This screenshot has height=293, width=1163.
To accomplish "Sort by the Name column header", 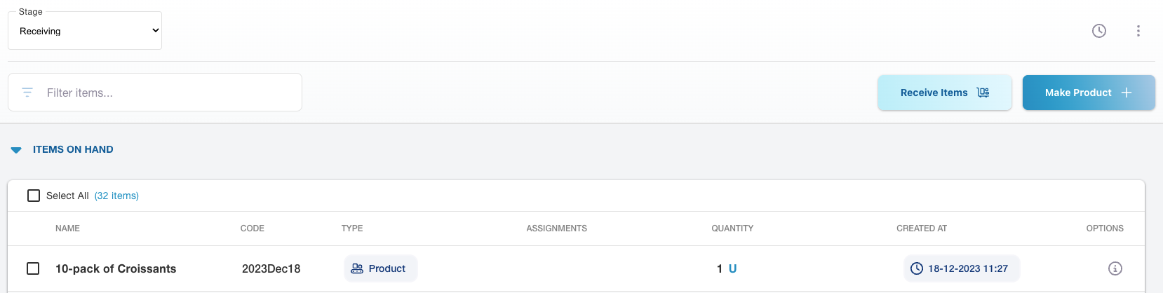I will pyautogui.click(x=67, y=229).
